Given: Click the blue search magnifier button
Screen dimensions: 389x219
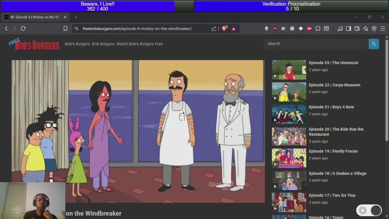Looking at the screenshot, I should [374, 44].
